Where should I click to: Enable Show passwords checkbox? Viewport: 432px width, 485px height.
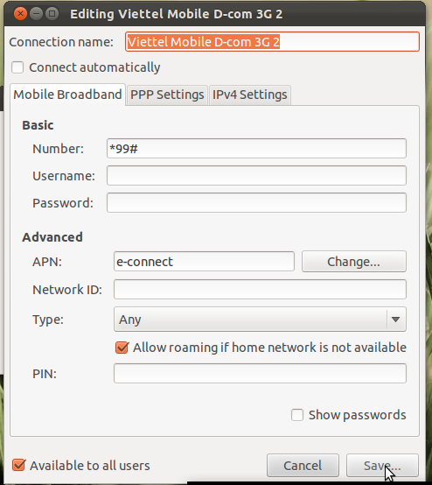coord(297,415)
